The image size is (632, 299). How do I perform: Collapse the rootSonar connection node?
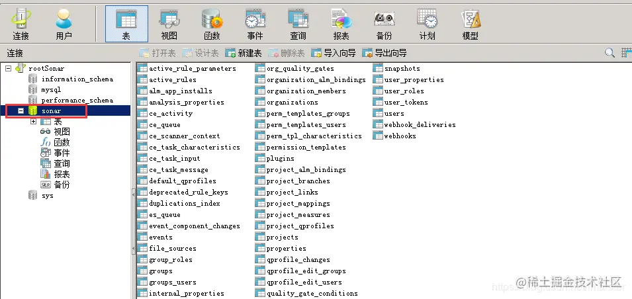(8, 69)
